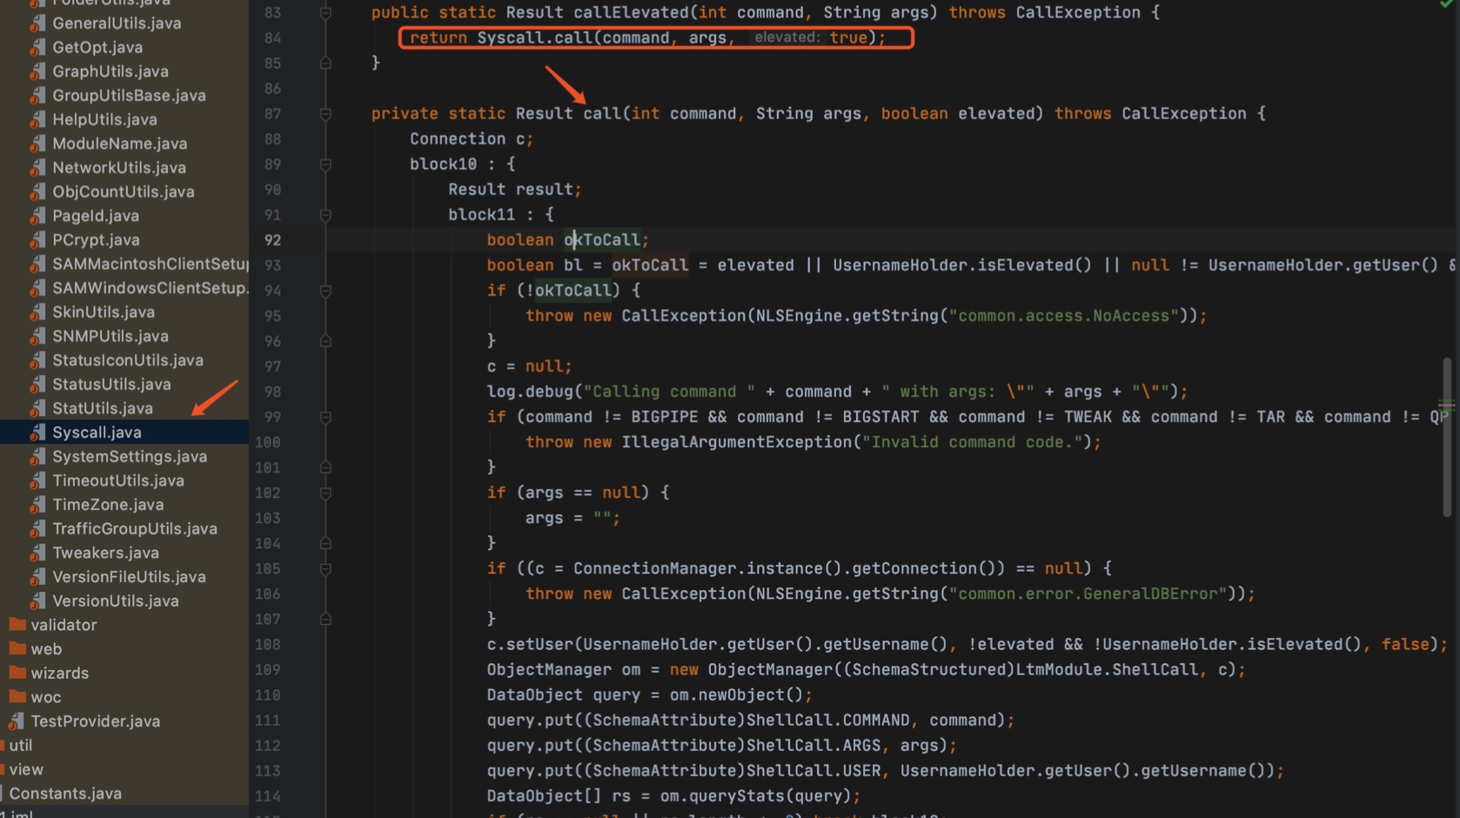Click the file icon next to StatUtils.java
Screen dimensions: 1460x818
37,408
